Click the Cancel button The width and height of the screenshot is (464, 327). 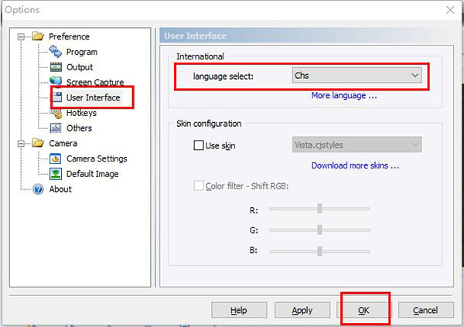426,310
